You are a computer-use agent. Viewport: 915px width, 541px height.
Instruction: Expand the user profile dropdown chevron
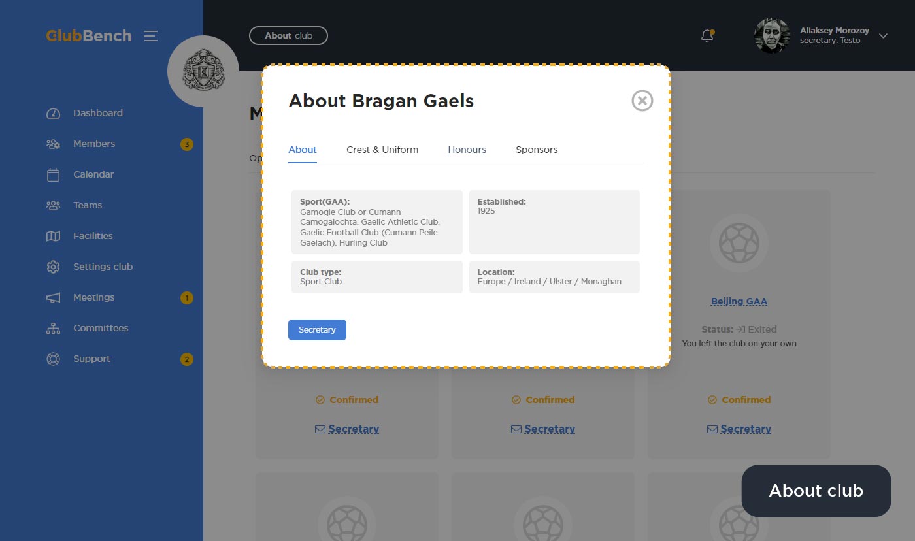click(883, 36)
